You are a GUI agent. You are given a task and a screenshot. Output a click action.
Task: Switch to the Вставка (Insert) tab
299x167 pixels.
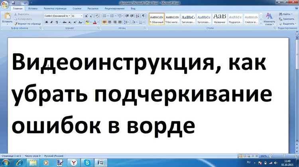click(x=33, y=9)
